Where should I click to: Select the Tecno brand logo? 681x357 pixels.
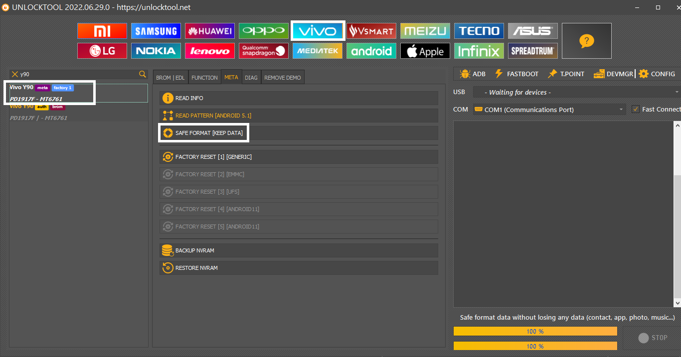point(479,31)
